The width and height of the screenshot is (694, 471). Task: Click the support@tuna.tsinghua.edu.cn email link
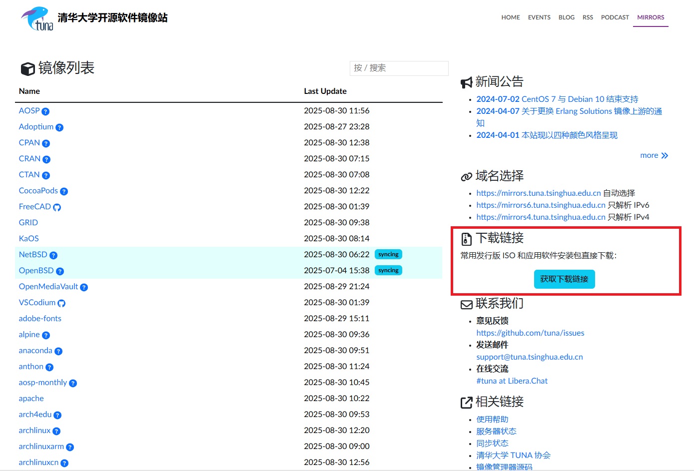pos(530,357)
